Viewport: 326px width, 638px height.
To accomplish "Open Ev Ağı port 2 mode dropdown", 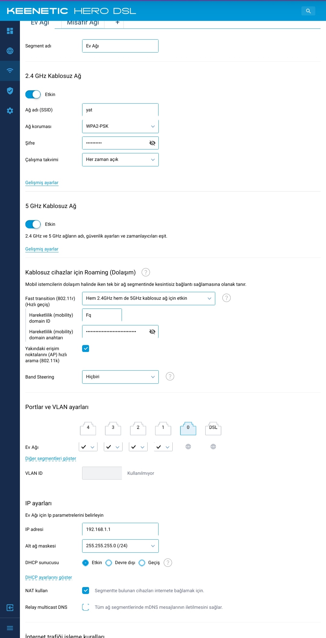I will 138,447.
